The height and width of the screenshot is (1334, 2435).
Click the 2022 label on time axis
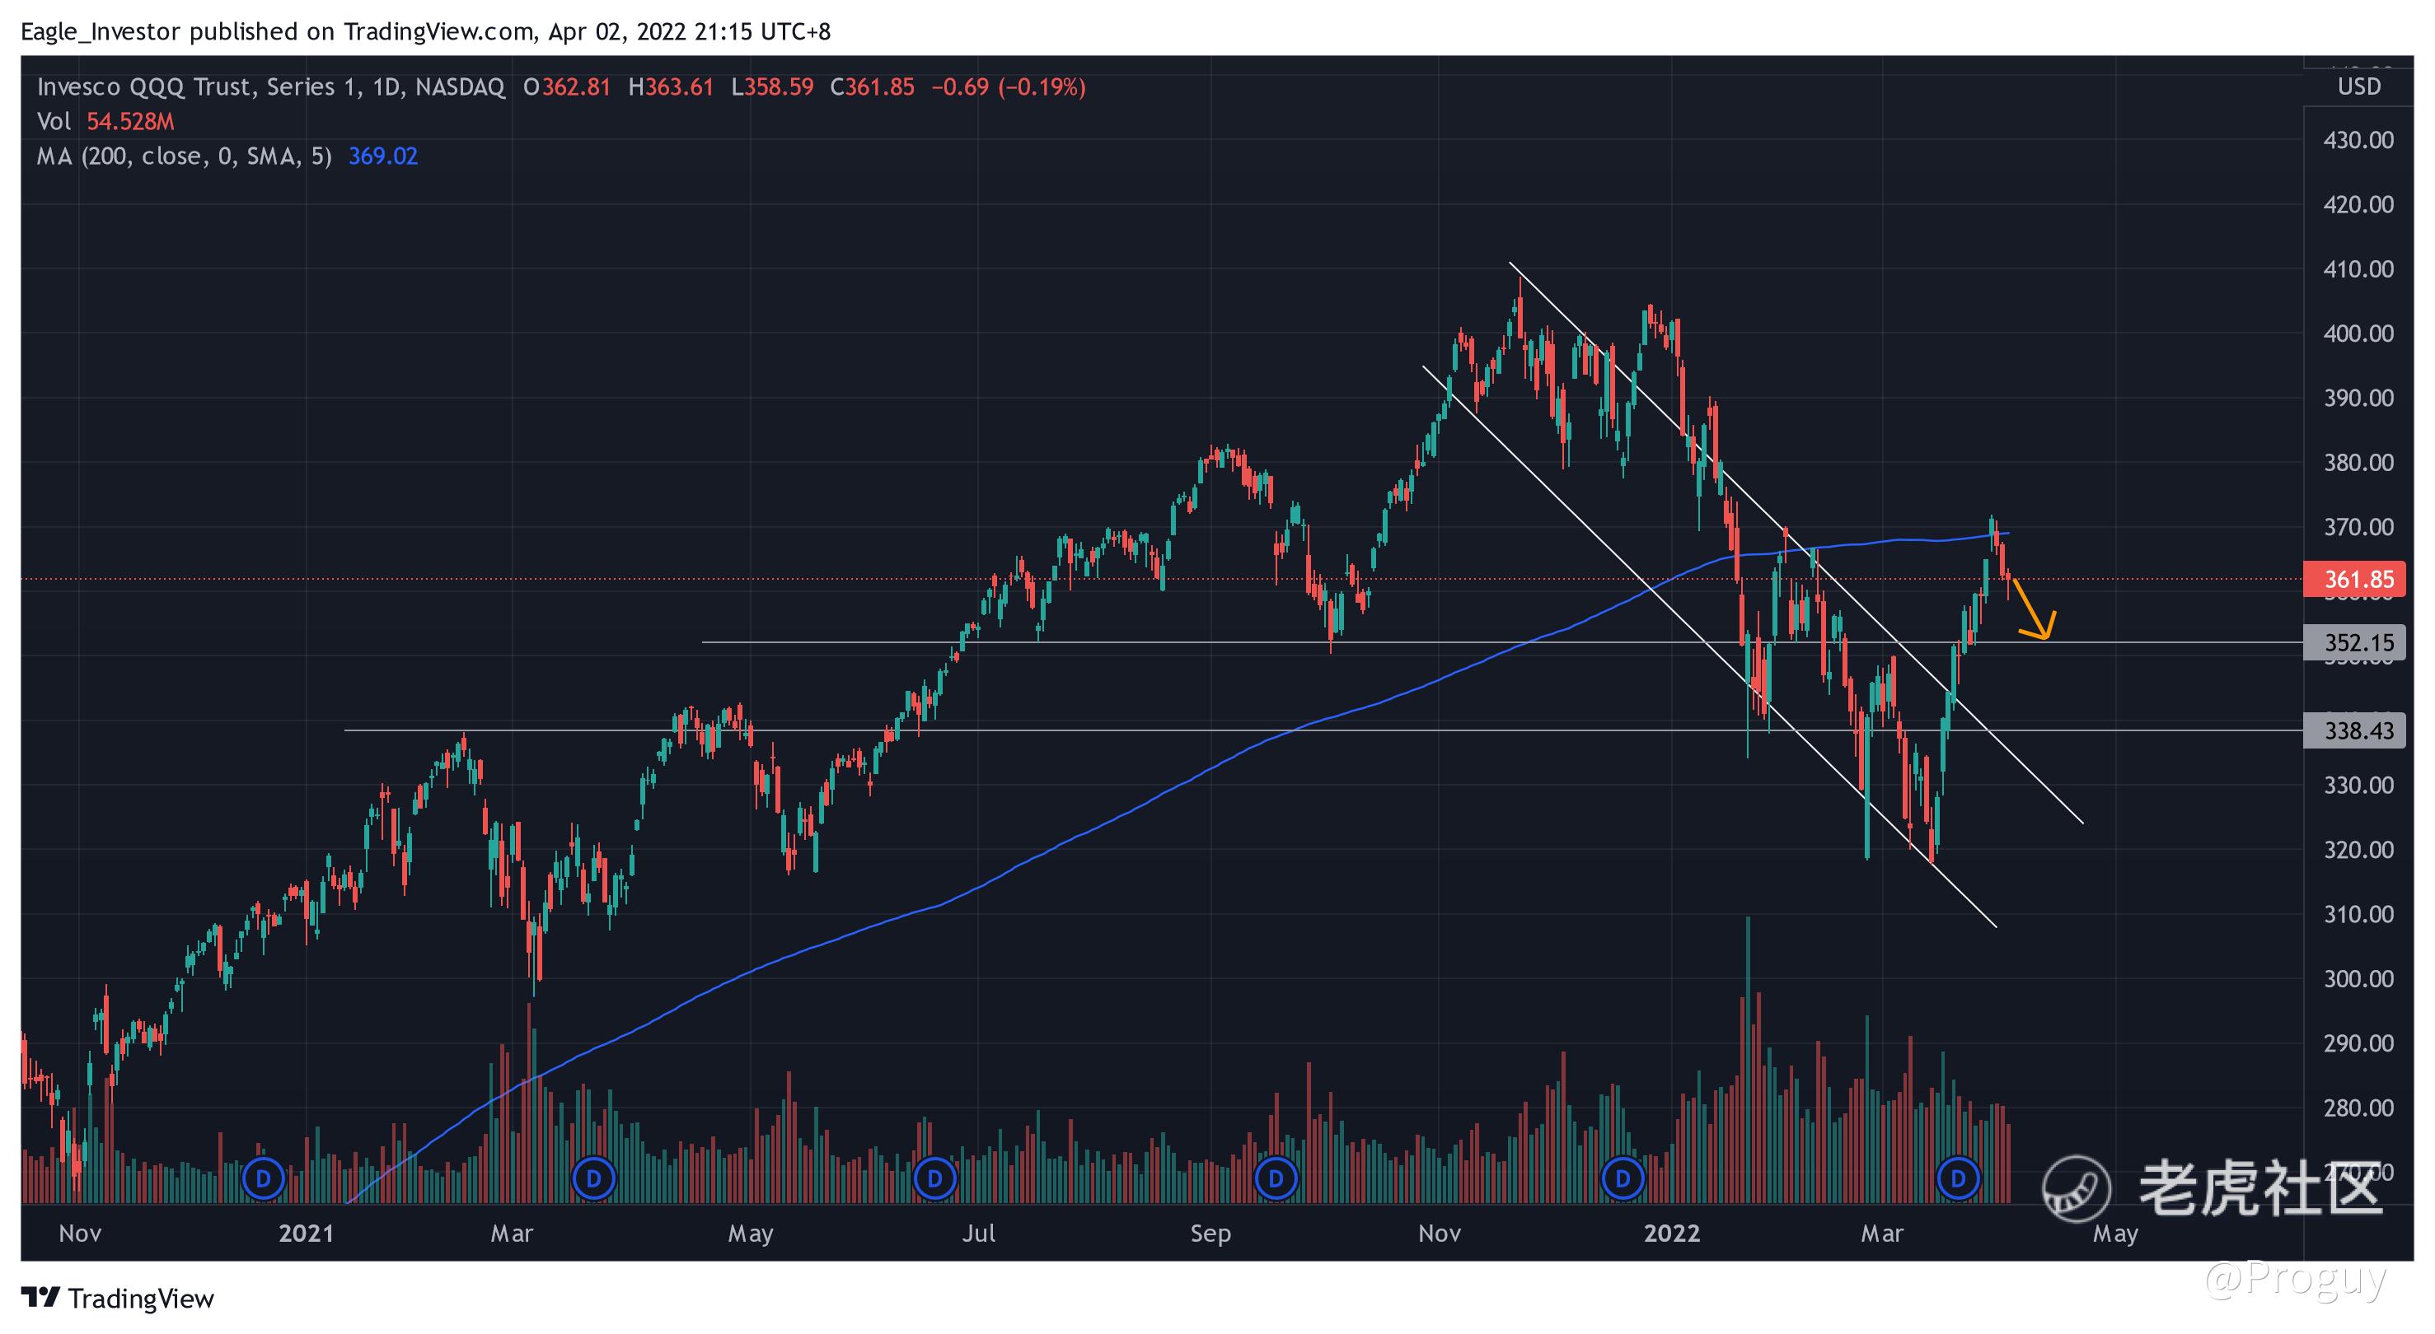[1671, 1233]
